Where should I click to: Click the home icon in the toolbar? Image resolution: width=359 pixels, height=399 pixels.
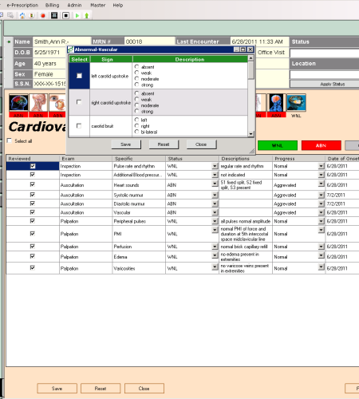(x=22, y=15)
